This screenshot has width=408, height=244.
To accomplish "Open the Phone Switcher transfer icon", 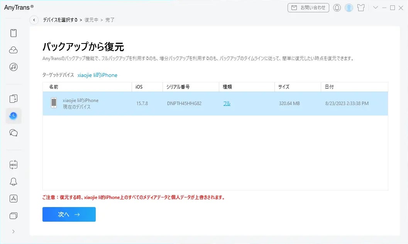I will pos(14,99).
